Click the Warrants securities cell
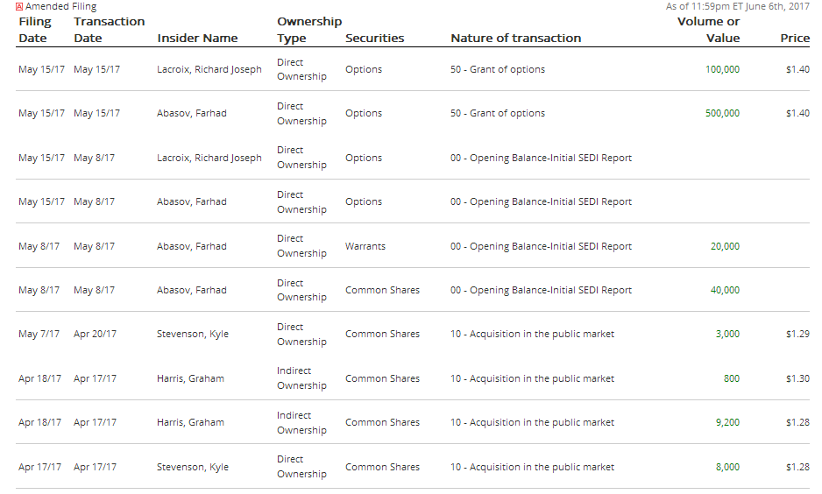This screenshot has height=494, width=822. [365, 246]
